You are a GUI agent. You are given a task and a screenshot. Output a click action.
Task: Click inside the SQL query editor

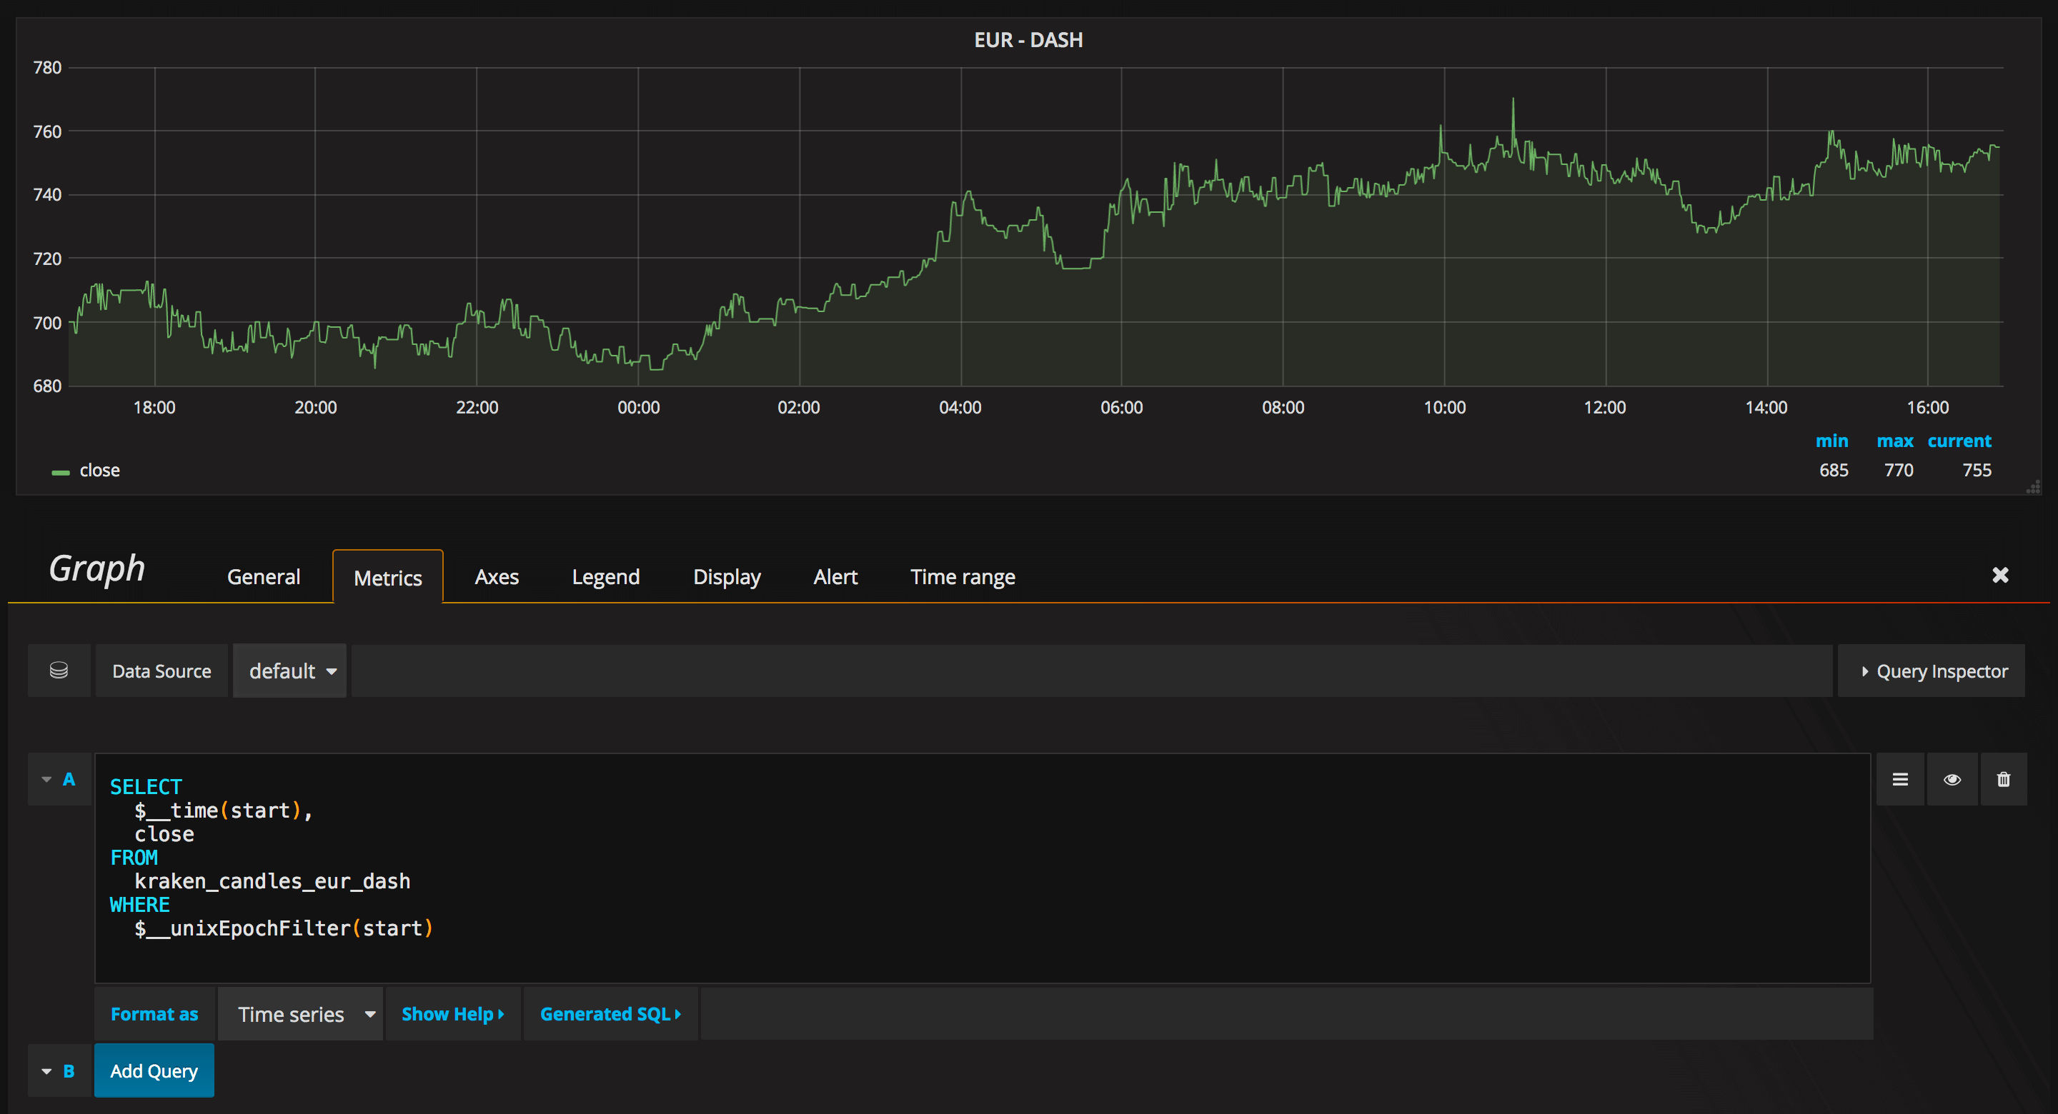coord(983,868)
